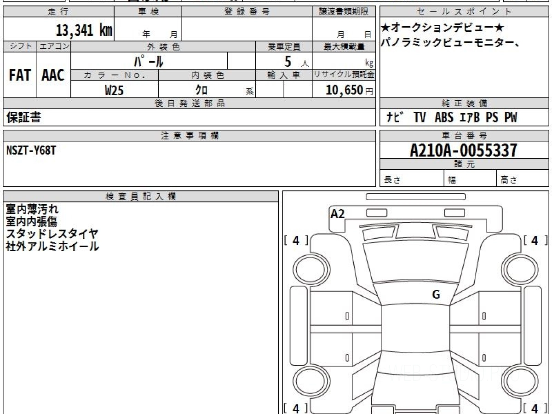This screenshot has width=552, height=414.
Task: Click the リサイクル預託金 header
Action: [344, 75]
